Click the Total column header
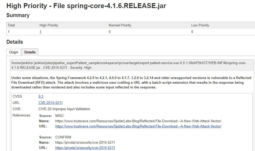 coord(11,25)
